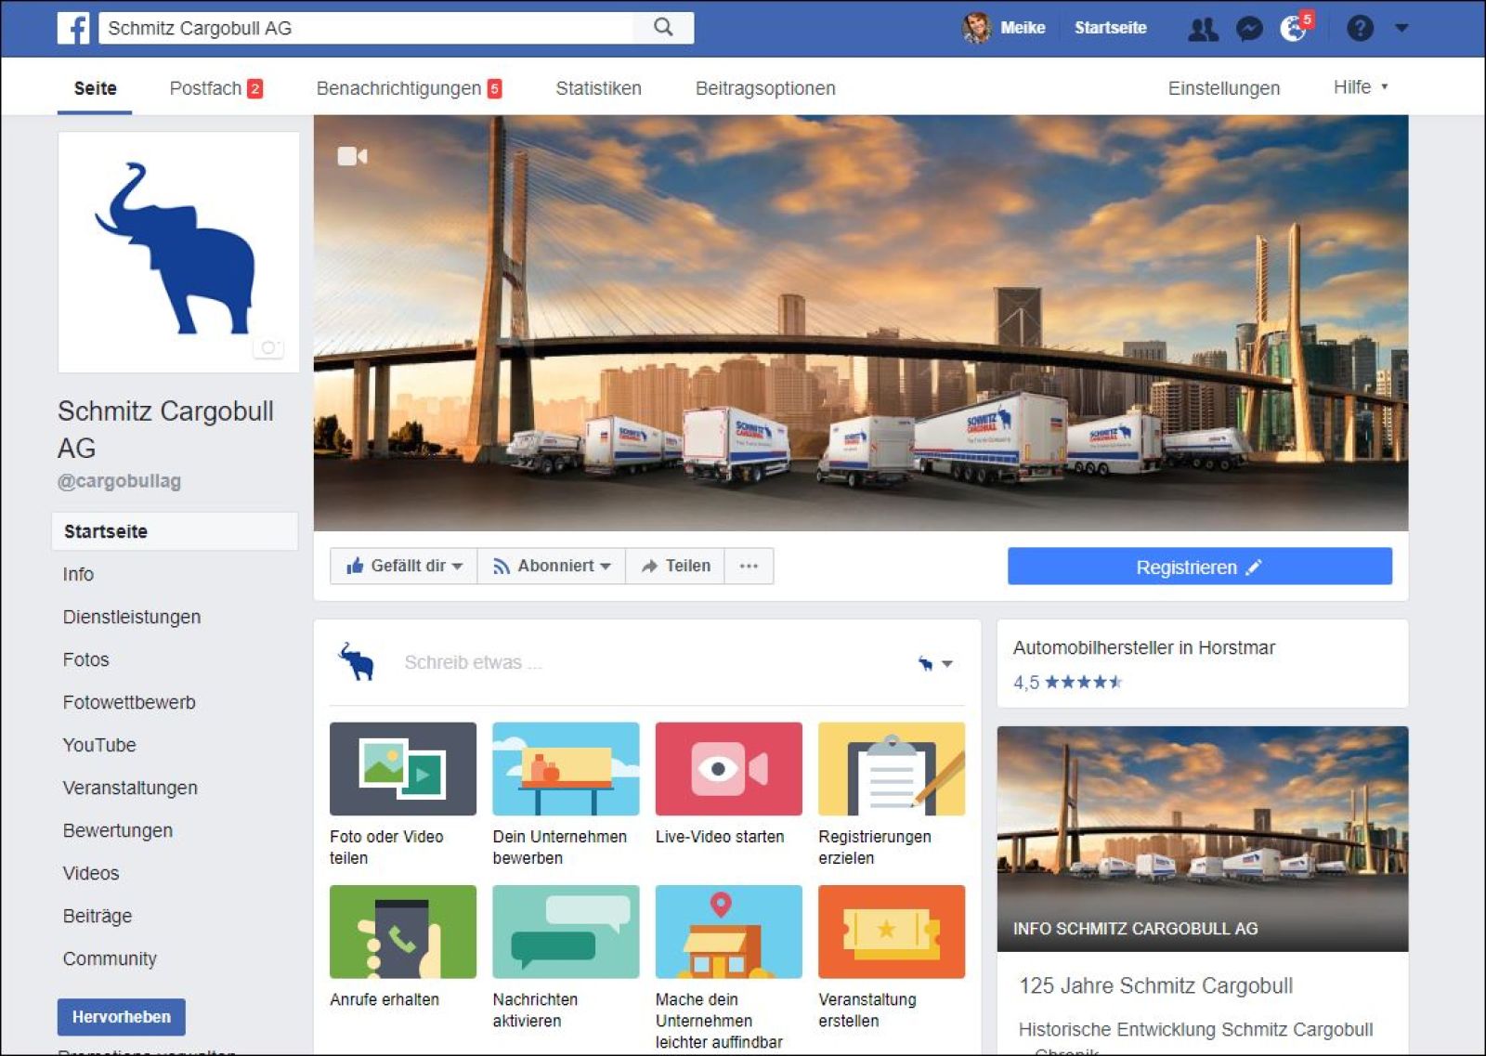1486x1056 pixels.
Task: Click the help question mark icon
Action: click(x=1360, y=28)
